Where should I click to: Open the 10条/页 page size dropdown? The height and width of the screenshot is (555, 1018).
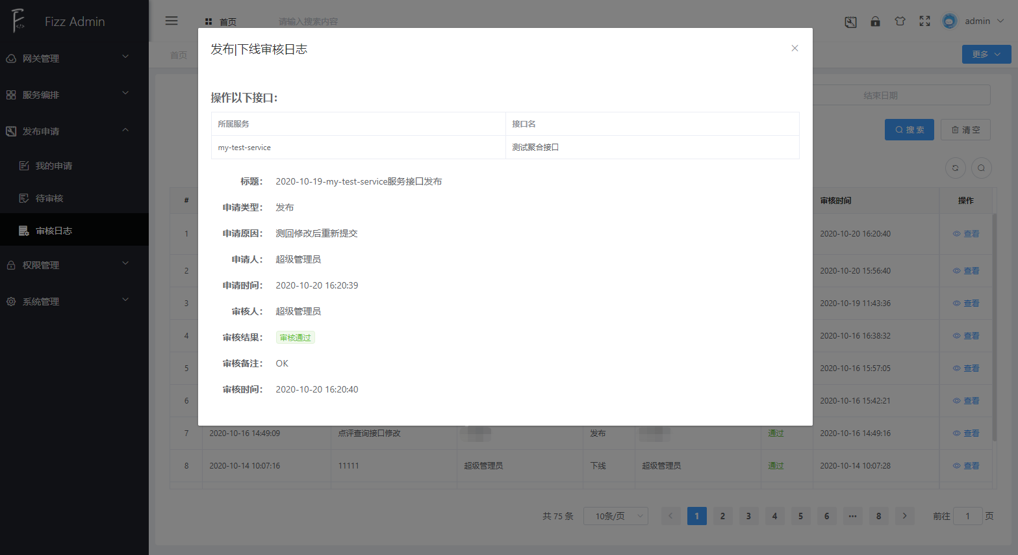615,516
